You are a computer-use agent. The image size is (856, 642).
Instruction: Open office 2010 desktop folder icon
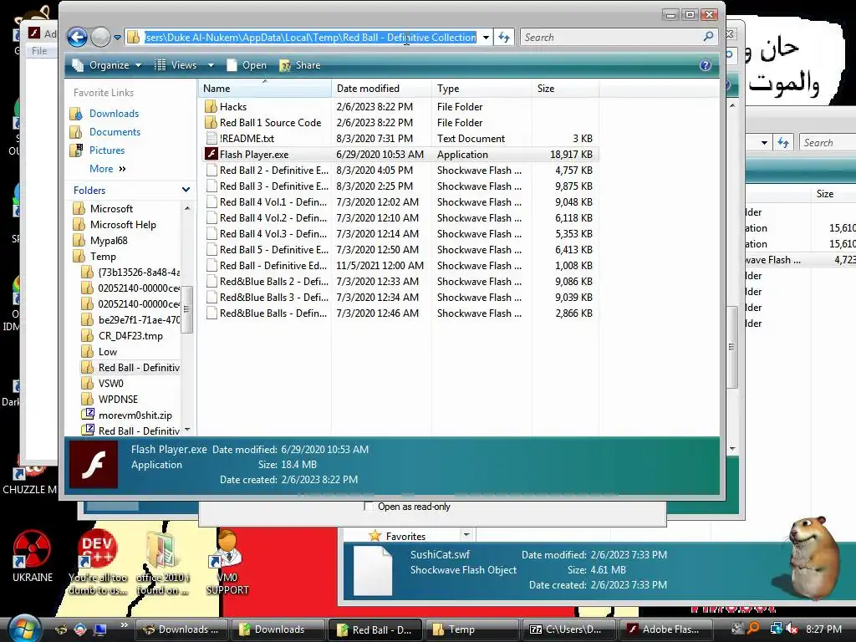163,561
